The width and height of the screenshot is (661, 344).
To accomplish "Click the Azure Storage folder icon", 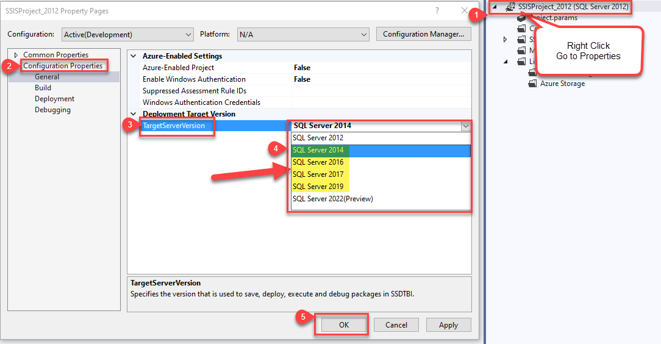I will pos(532,84).
